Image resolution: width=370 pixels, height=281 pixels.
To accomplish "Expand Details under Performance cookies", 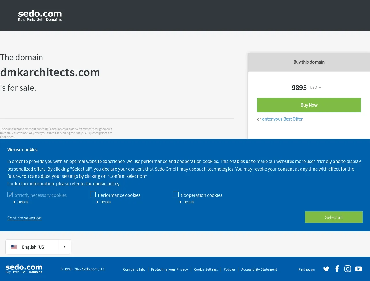I will point(104,202).
